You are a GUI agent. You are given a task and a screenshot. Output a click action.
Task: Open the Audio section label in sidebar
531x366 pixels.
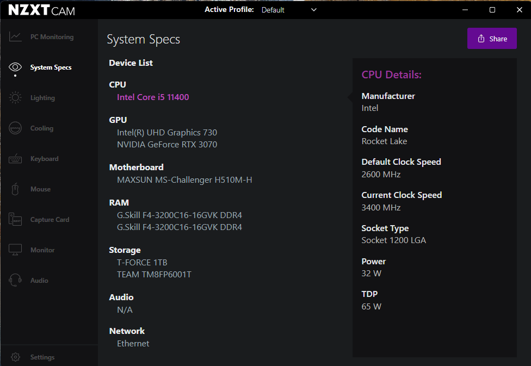39,281
